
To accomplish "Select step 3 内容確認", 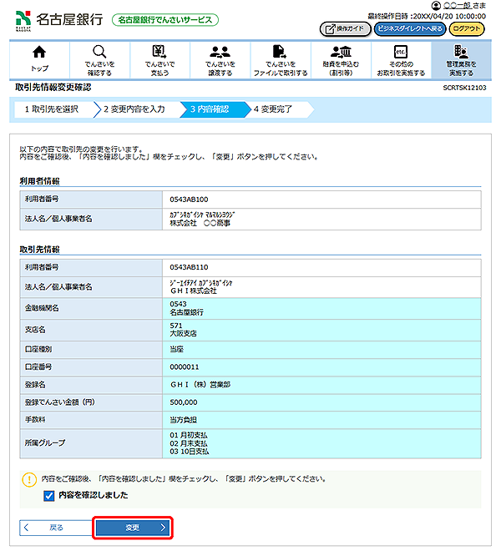I will tap(209, 109).
